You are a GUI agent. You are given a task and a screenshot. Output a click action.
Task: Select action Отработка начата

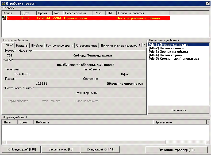click(179, 45)
